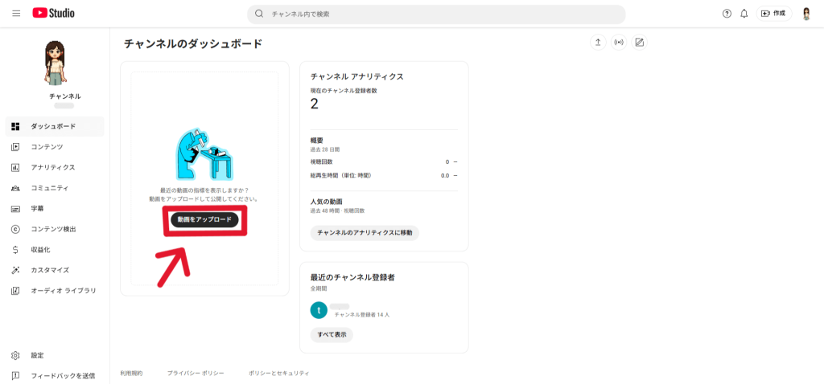This screenshot has width=824, height=384.
Task: Click the 動画をアップロード button
Action: click(x=204, y=219)
